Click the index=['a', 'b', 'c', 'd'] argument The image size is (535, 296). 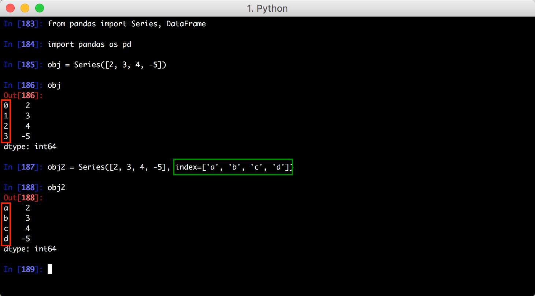(233, 167)
